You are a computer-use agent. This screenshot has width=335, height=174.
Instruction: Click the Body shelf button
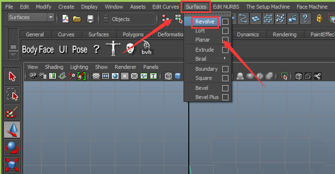pos(30,50)
